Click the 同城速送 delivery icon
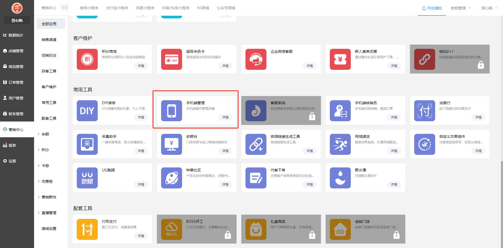The width and height of the screenshot is (503, 248). point(340,144)
